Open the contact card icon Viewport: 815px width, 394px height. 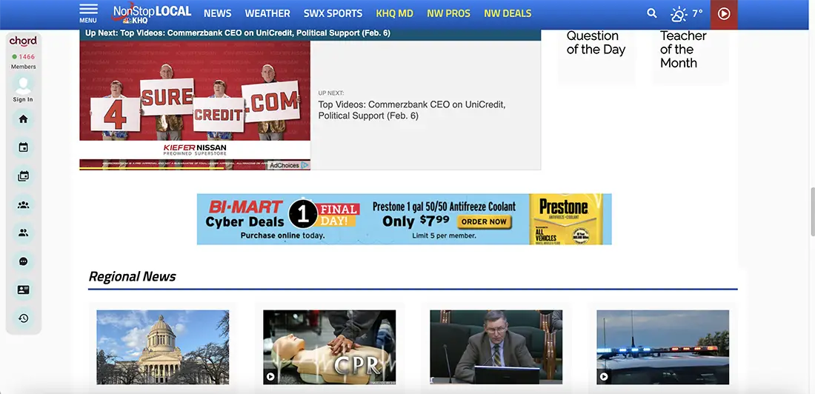click(24, 290)
